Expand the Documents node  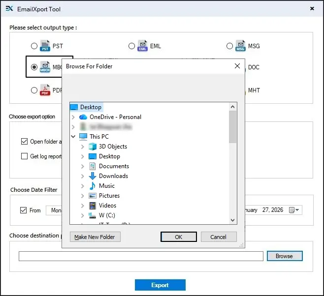click(x=82, y=166)
